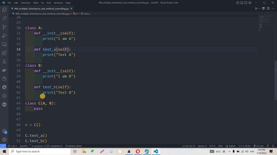Open the File menu
This screenshot has height=155, width=277.
pyautogui.click(x=10, y=3)
